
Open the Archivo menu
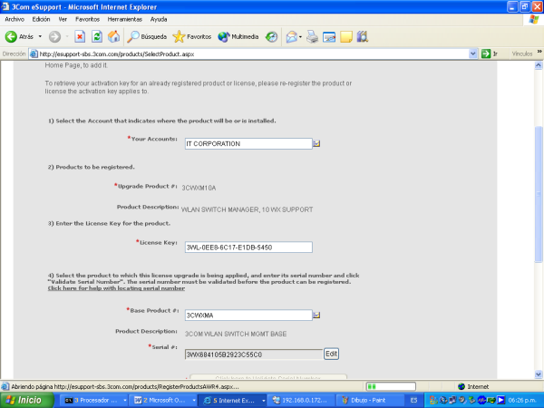point(15,19)
